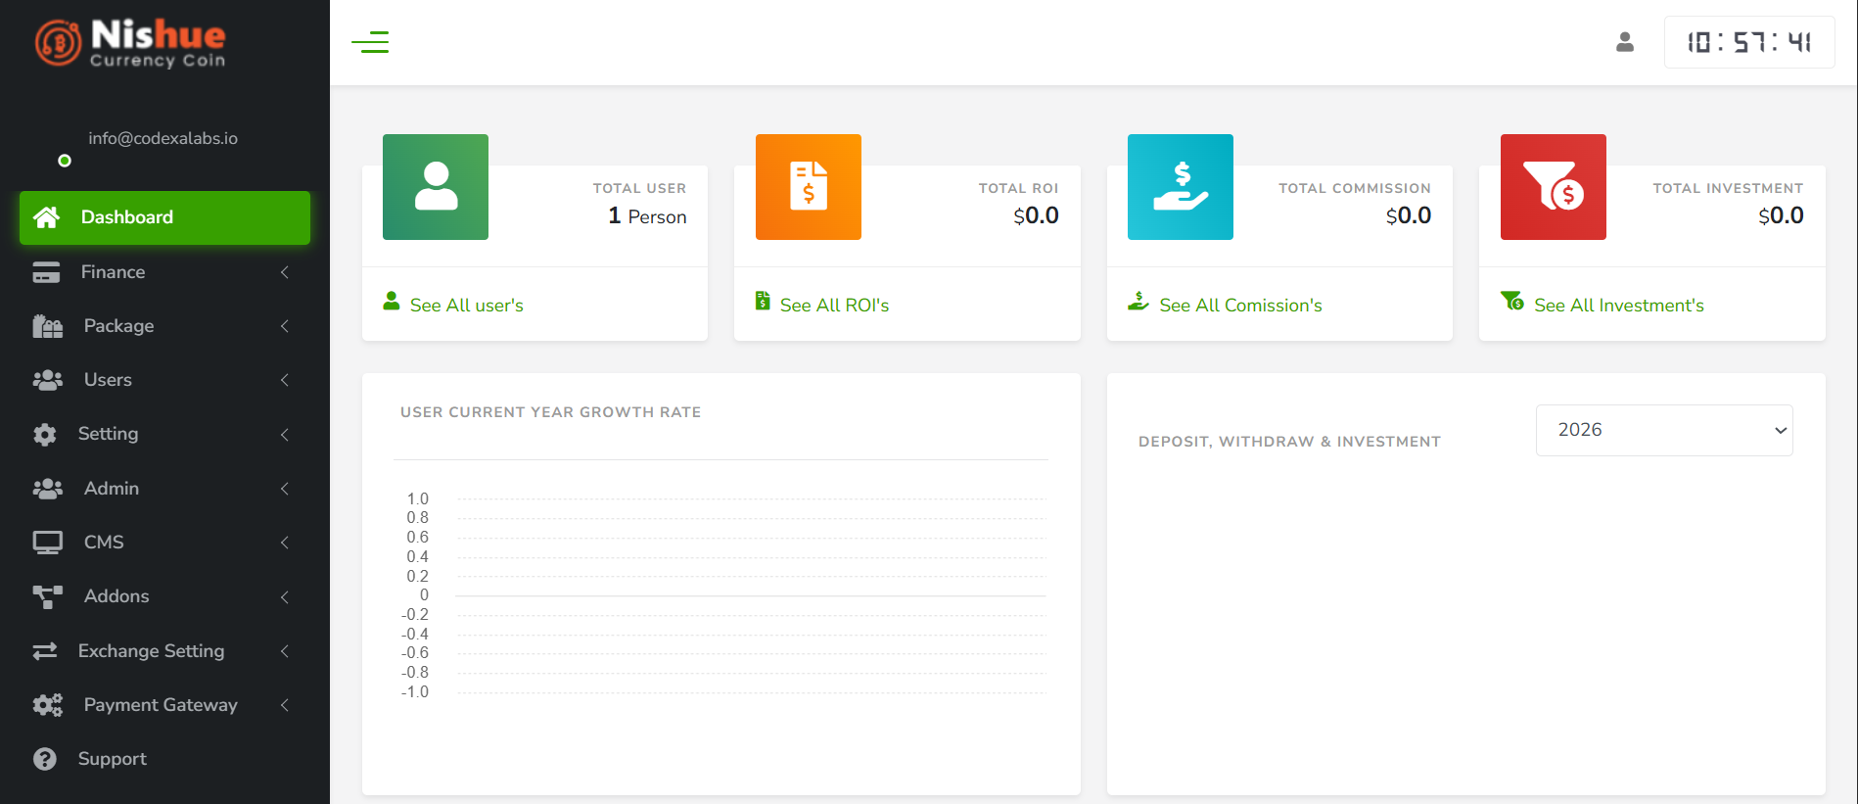The image size is (1858, 804).
Task: Open the Admin menu label
Action: (112, 489)
